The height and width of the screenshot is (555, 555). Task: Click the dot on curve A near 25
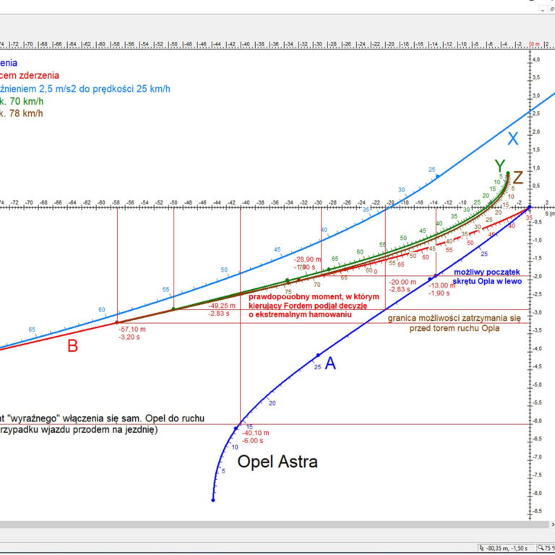(x=318, y=355)
